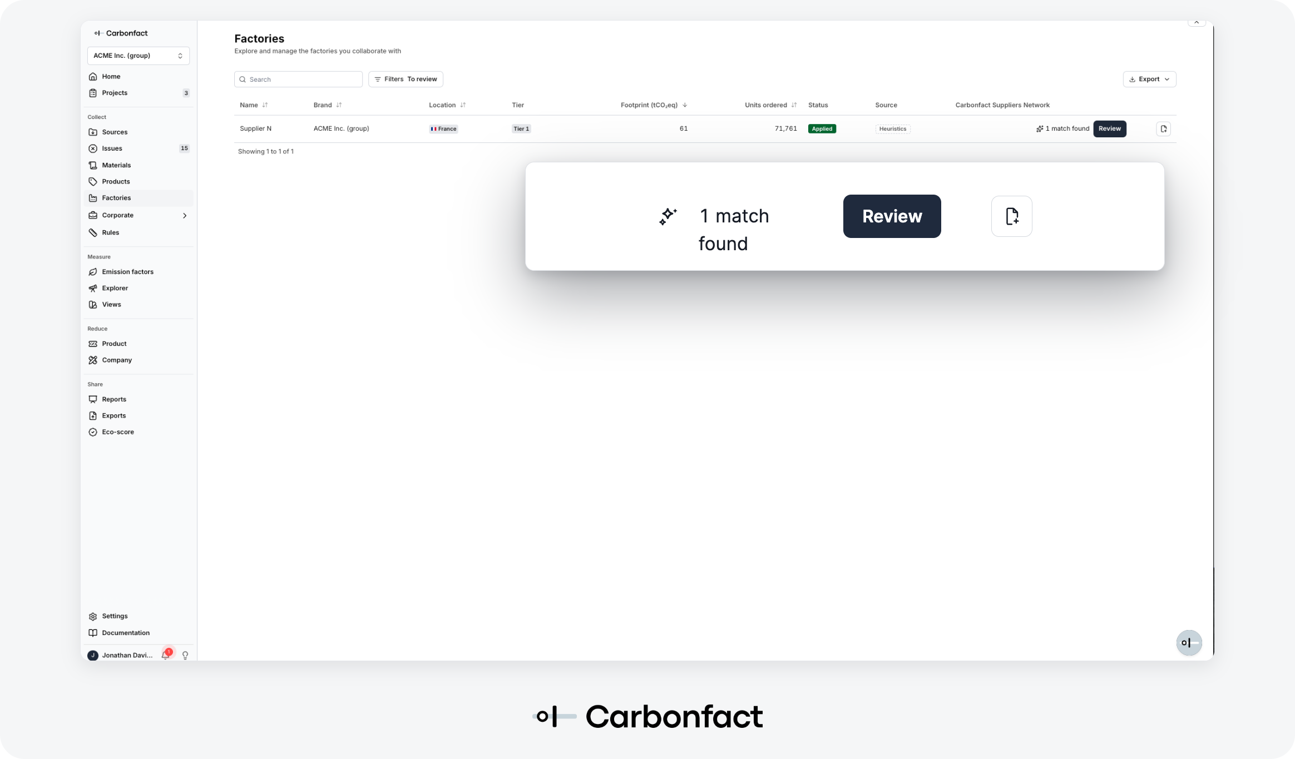The height and width of the screenshot is (759, 1295).
Task: Click the footprint value 61
Action: click(x=684, y=128)
